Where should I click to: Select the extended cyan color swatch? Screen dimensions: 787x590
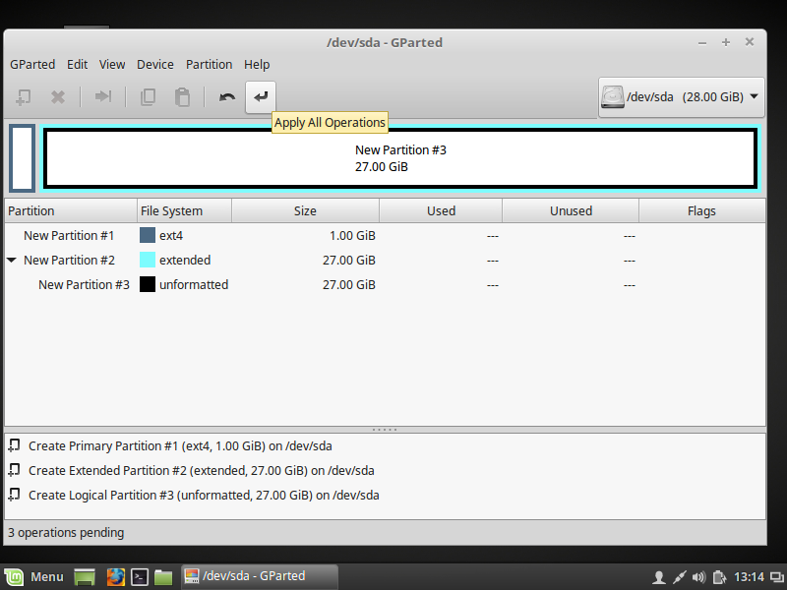(147, 260)
